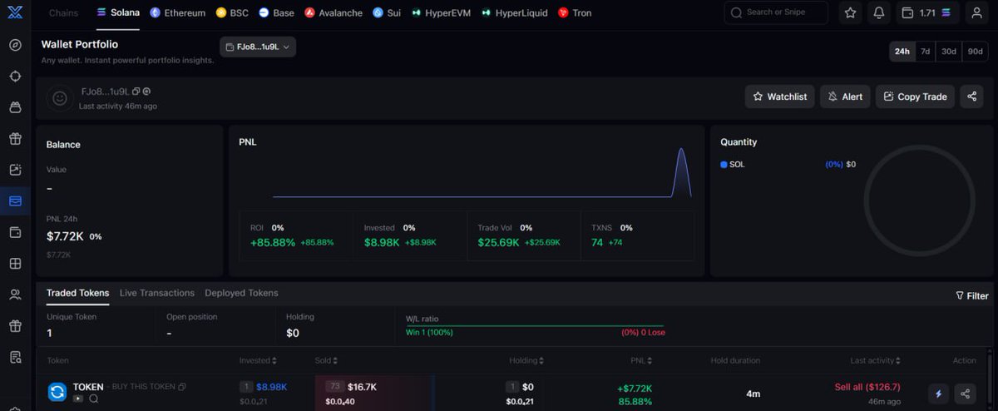
Task: Select the 7d time range
Action: click(925, 51)
